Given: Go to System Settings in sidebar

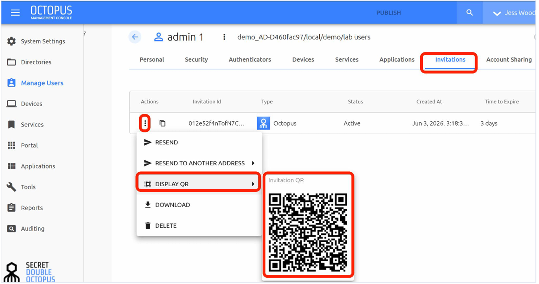Looking at the screenshot, I should [x=43, y=41].
